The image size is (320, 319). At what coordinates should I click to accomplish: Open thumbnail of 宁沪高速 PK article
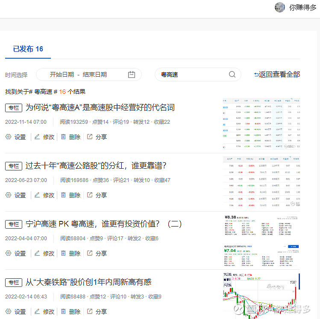(261, 240)
